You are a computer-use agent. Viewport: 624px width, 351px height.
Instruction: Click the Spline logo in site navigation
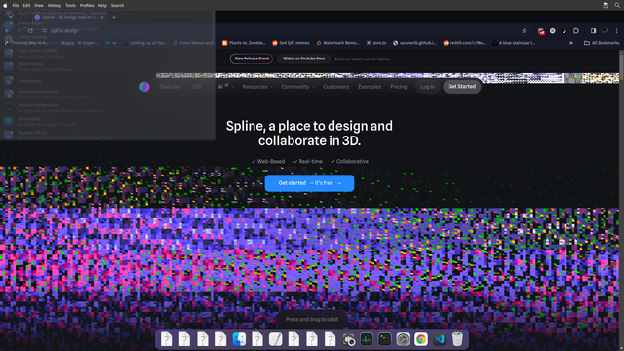point(144,87)
